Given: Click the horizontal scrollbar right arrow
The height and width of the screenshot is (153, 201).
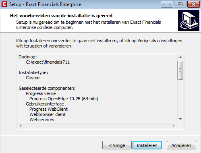Looking at the screenshot, I should coord(174,126).
